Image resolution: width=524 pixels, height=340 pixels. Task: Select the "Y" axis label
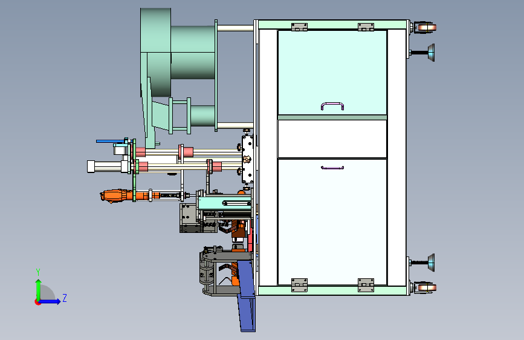click(x=38, y=272)
